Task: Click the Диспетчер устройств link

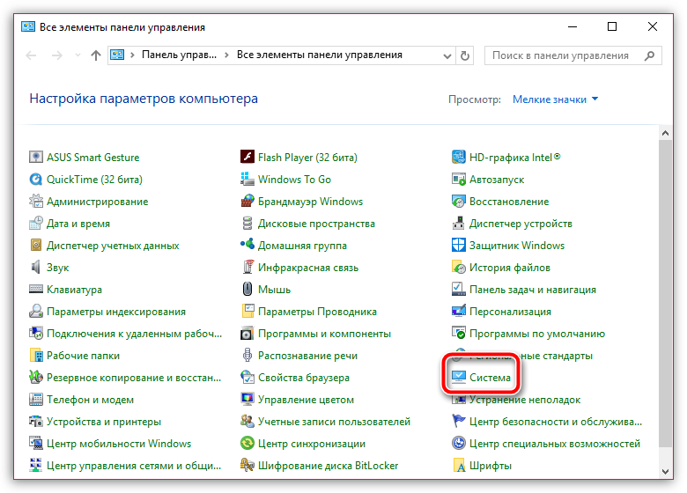Action: 521,224
